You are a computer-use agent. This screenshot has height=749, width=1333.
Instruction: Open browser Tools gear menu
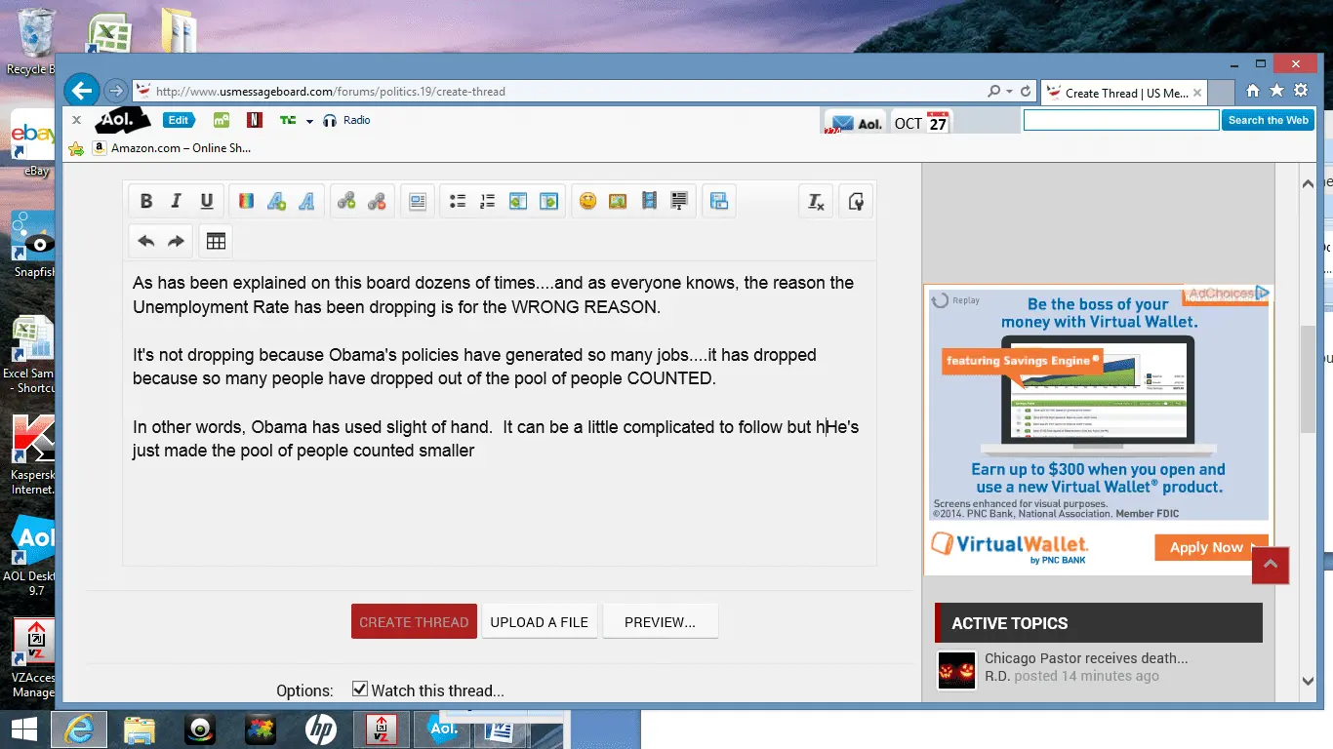pyautogui.click(x=1301, y=91)
